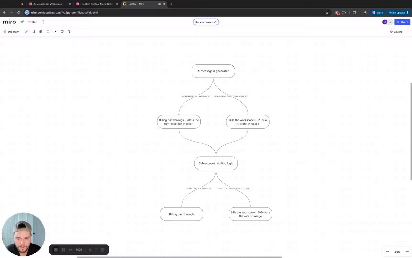
Task: Open the J user avatar
Action: (x=385, y=22)
